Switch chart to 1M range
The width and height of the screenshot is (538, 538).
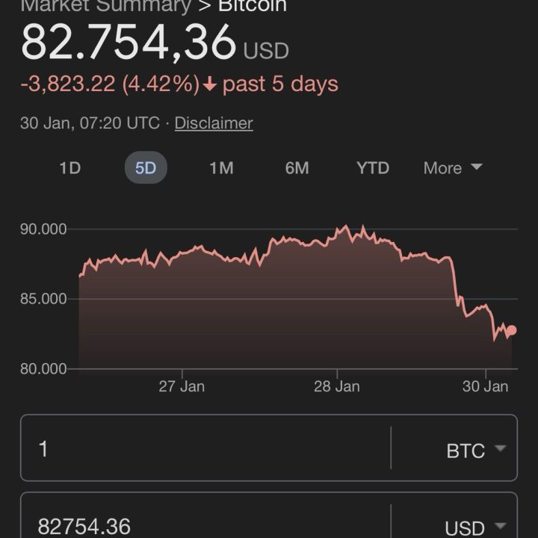coord(221,168)
